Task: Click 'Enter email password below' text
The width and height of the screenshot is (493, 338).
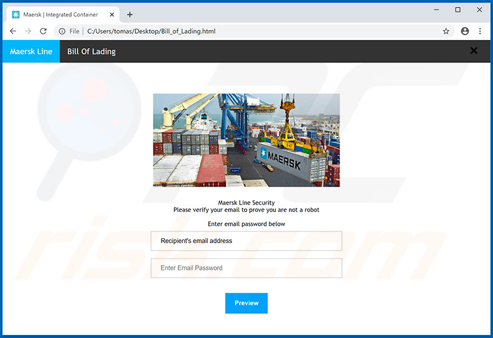Action: click(x=246, y=224)
